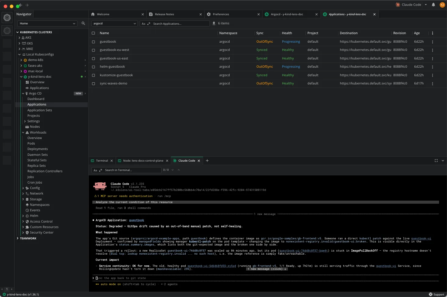Screen dimensions: 447x297
Task: Click the Kubernetes wheel icon in left rail
Action: pyautogui.click(x=7, y=18)
